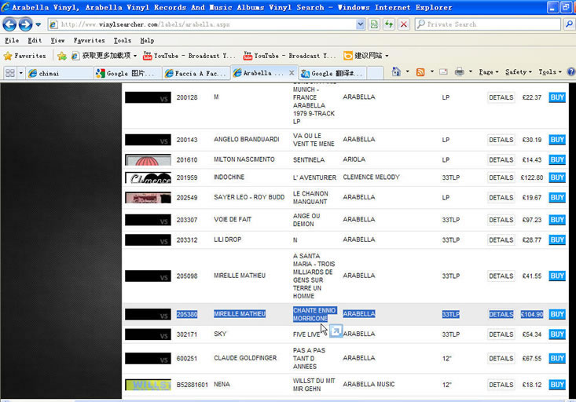Click the Refresh page icon
The width and height of the screenshot is (576, 402).
tap(389, 24)
